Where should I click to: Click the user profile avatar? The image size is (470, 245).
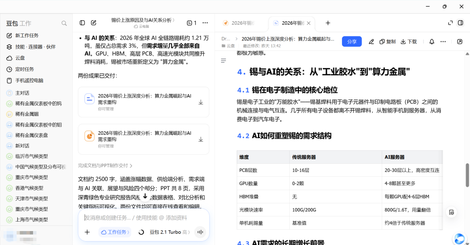pos(10,236)
